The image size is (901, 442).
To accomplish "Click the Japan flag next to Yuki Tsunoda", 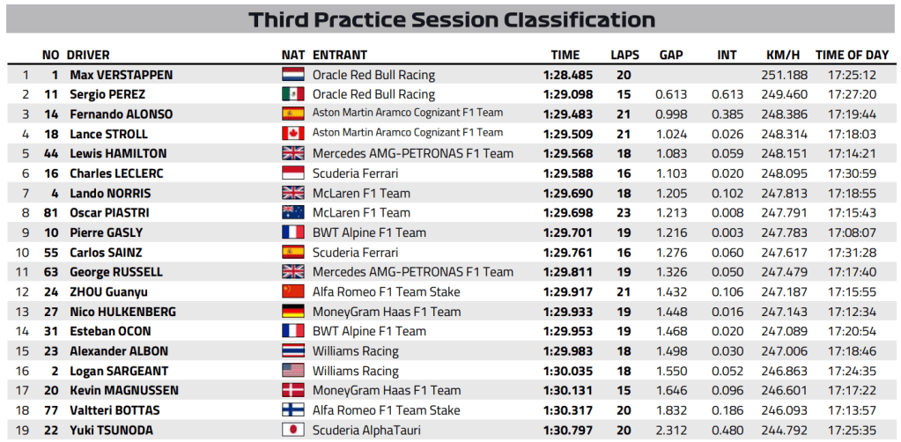I will [292, 431].
